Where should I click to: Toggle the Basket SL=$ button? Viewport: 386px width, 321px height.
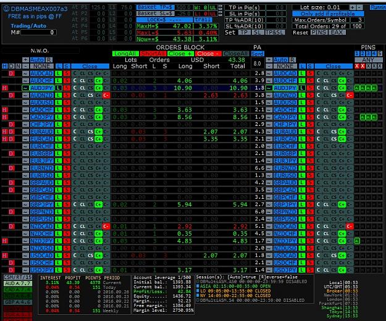pyautogui.click(x=156, y=14)
